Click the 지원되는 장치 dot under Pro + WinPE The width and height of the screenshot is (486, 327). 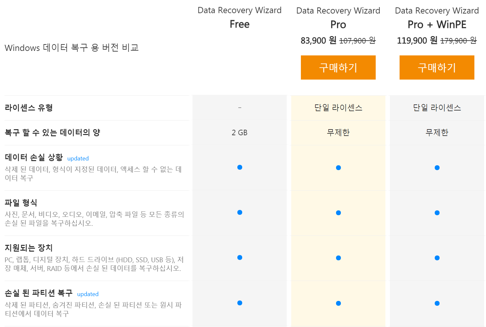(437, 258)
